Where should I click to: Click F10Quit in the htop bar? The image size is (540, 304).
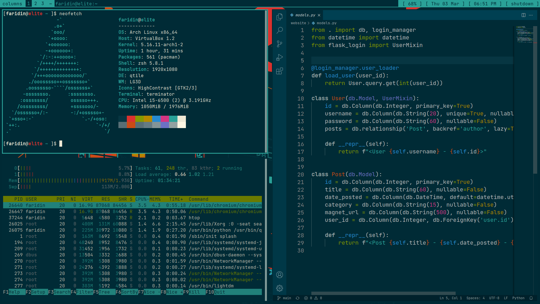[x=215, y=292]
